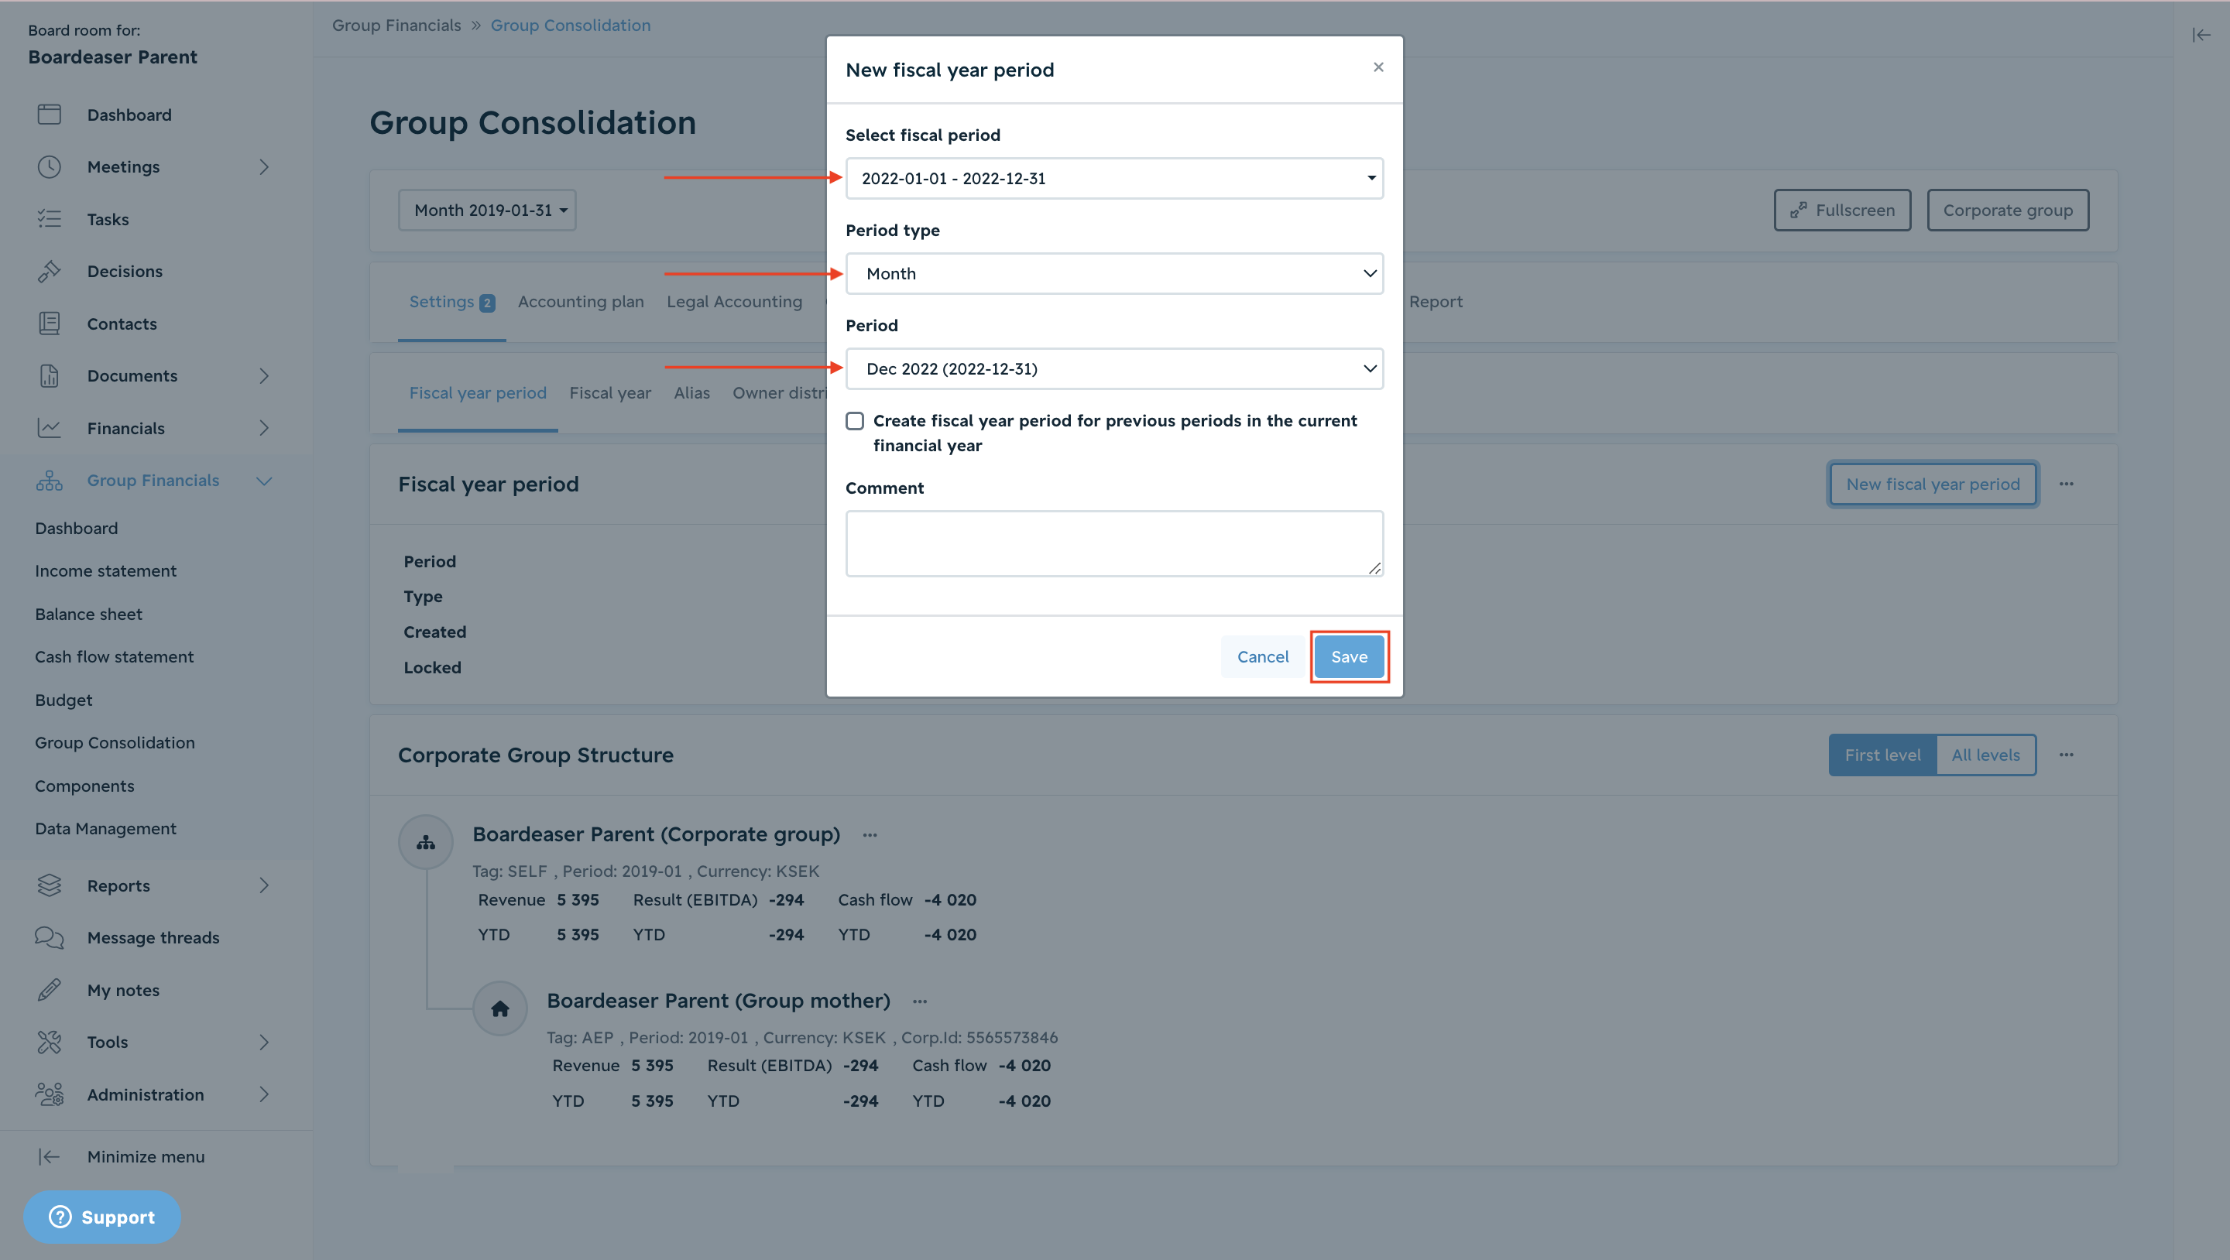Open the Support help bubble
2230x1260 pixels.
[101, 1217]
